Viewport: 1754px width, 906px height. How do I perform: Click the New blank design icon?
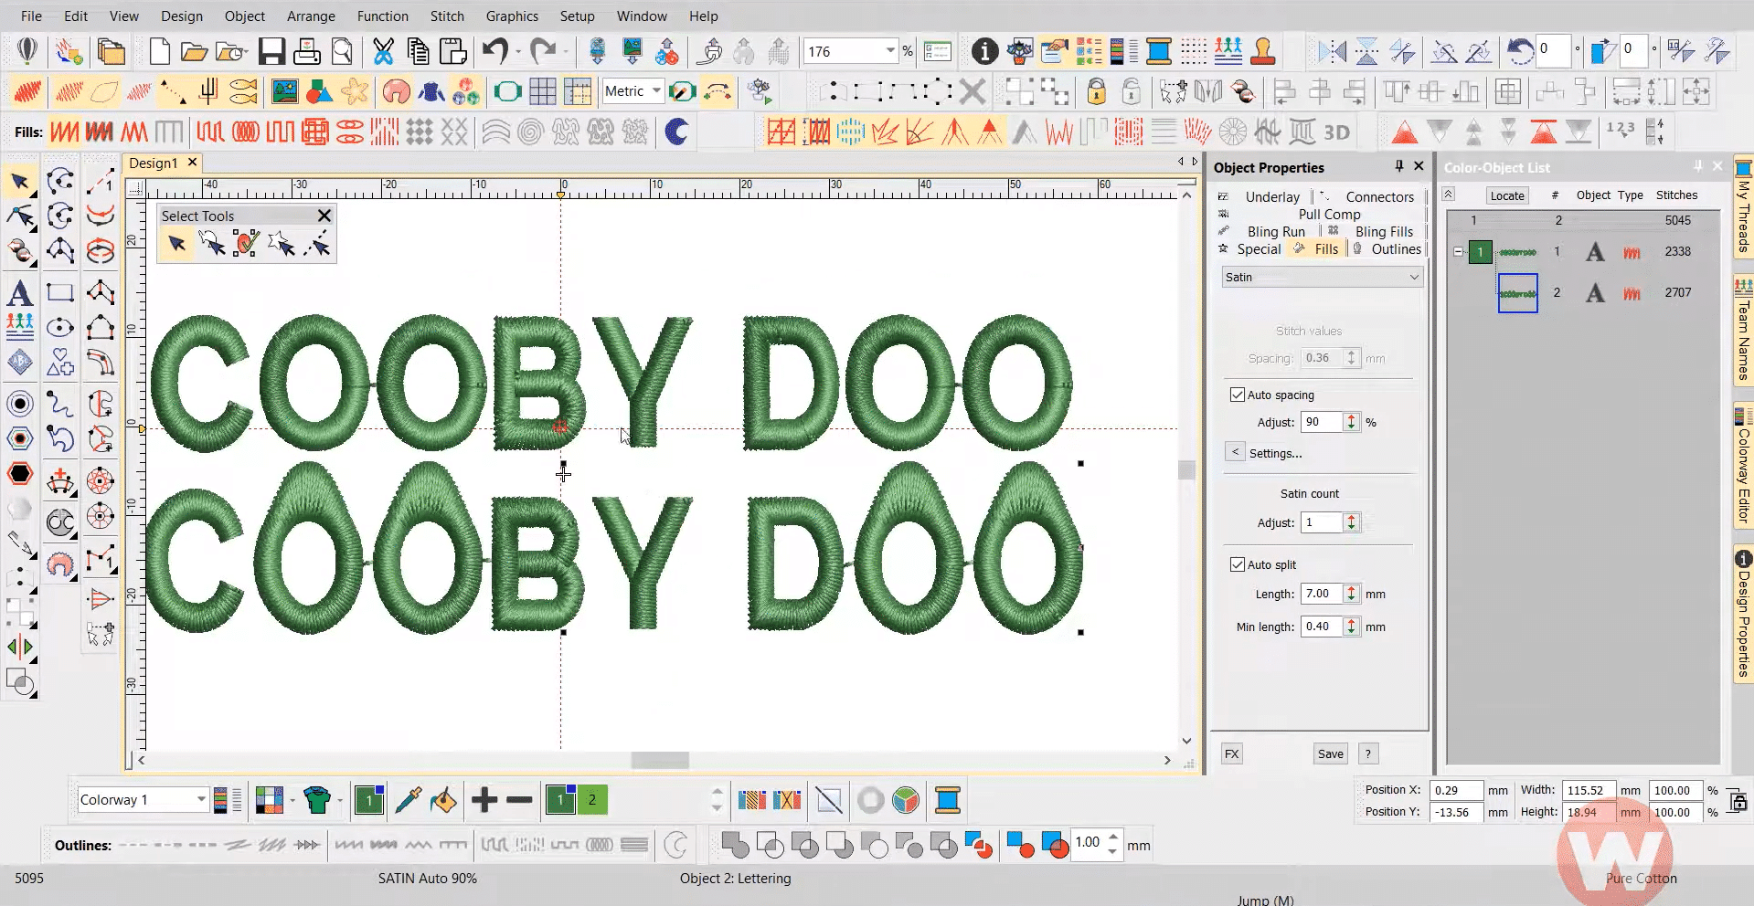click(159, 51)
